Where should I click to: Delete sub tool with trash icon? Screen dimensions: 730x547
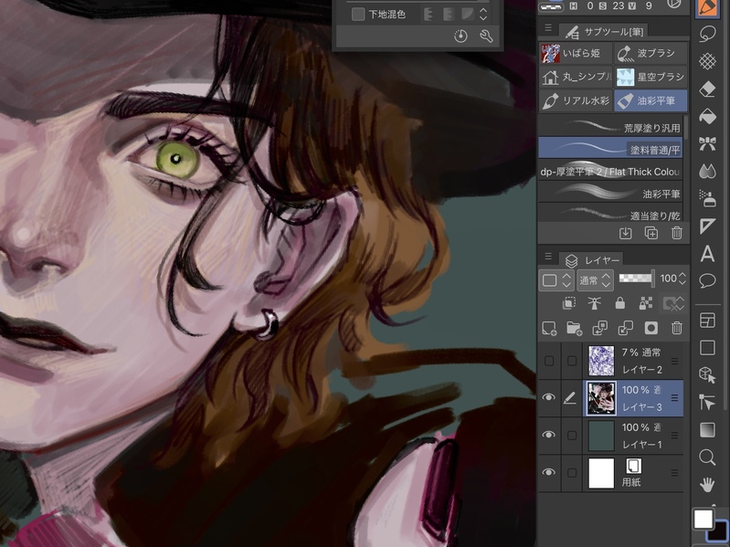point(677,233)
